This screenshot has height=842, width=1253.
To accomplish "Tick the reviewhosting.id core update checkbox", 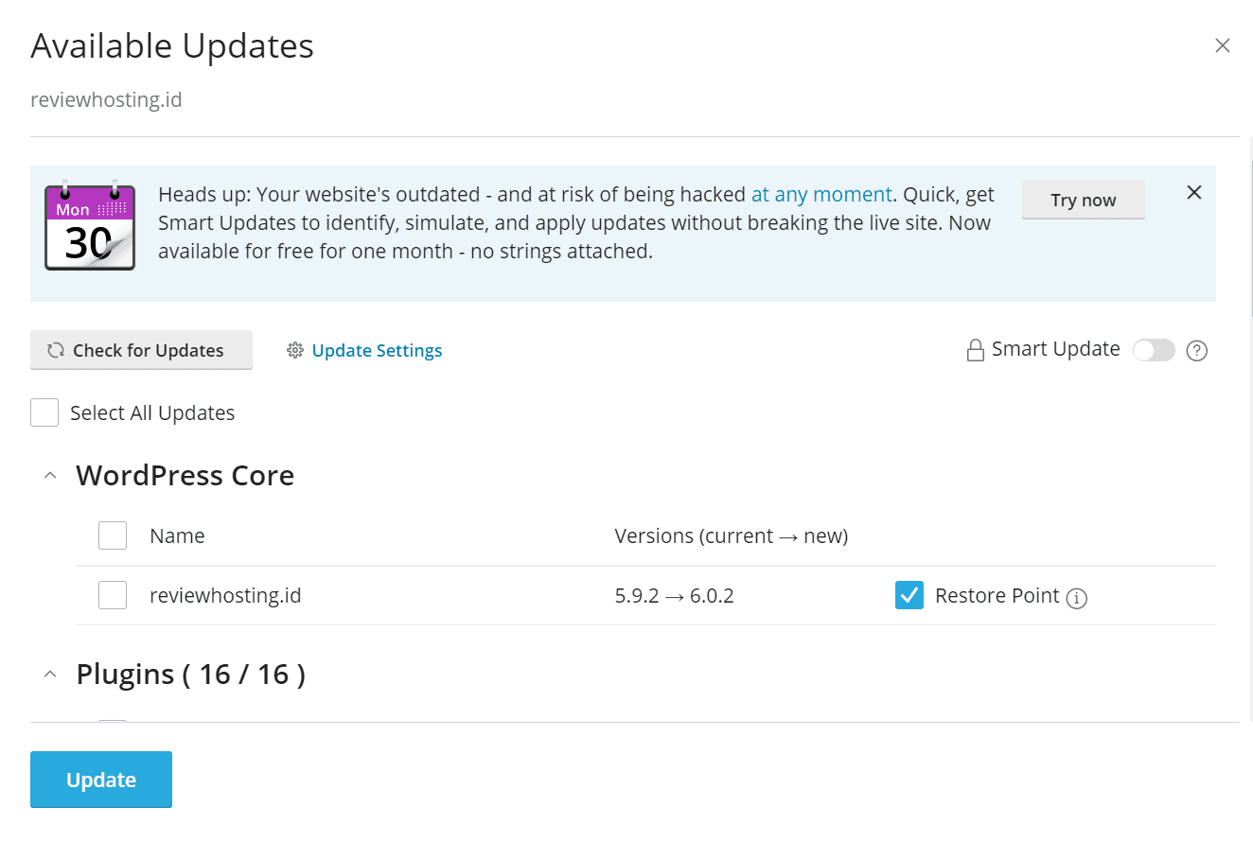I will [x=113, y=595].
